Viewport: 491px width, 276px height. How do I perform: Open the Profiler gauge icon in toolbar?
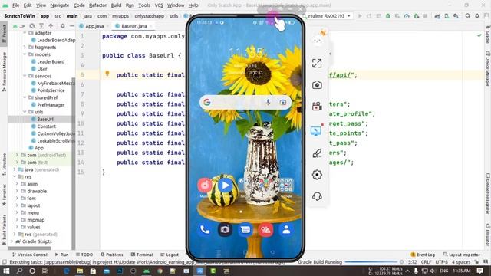[x=407, y=16]
